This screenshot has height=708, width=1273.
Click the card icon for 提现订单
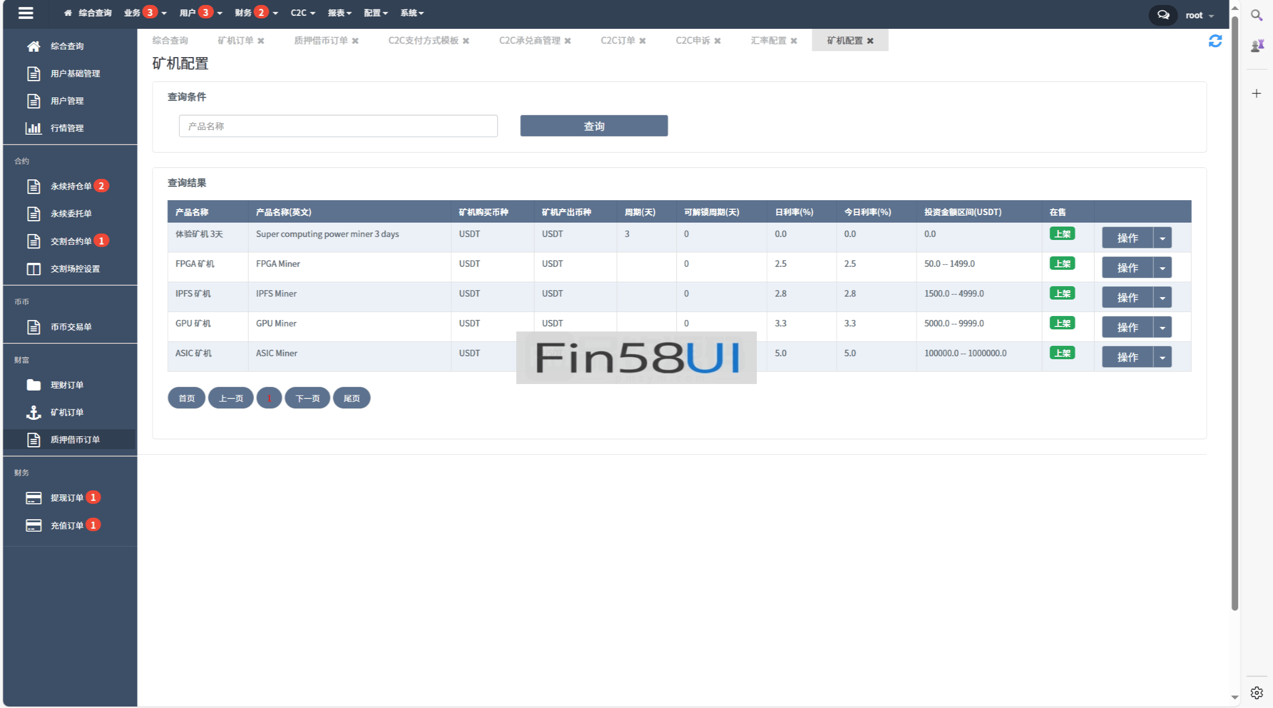[x=33, y=498]
